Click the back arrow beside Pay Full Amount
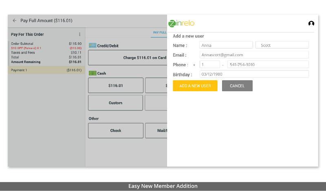 click(14, 21)
